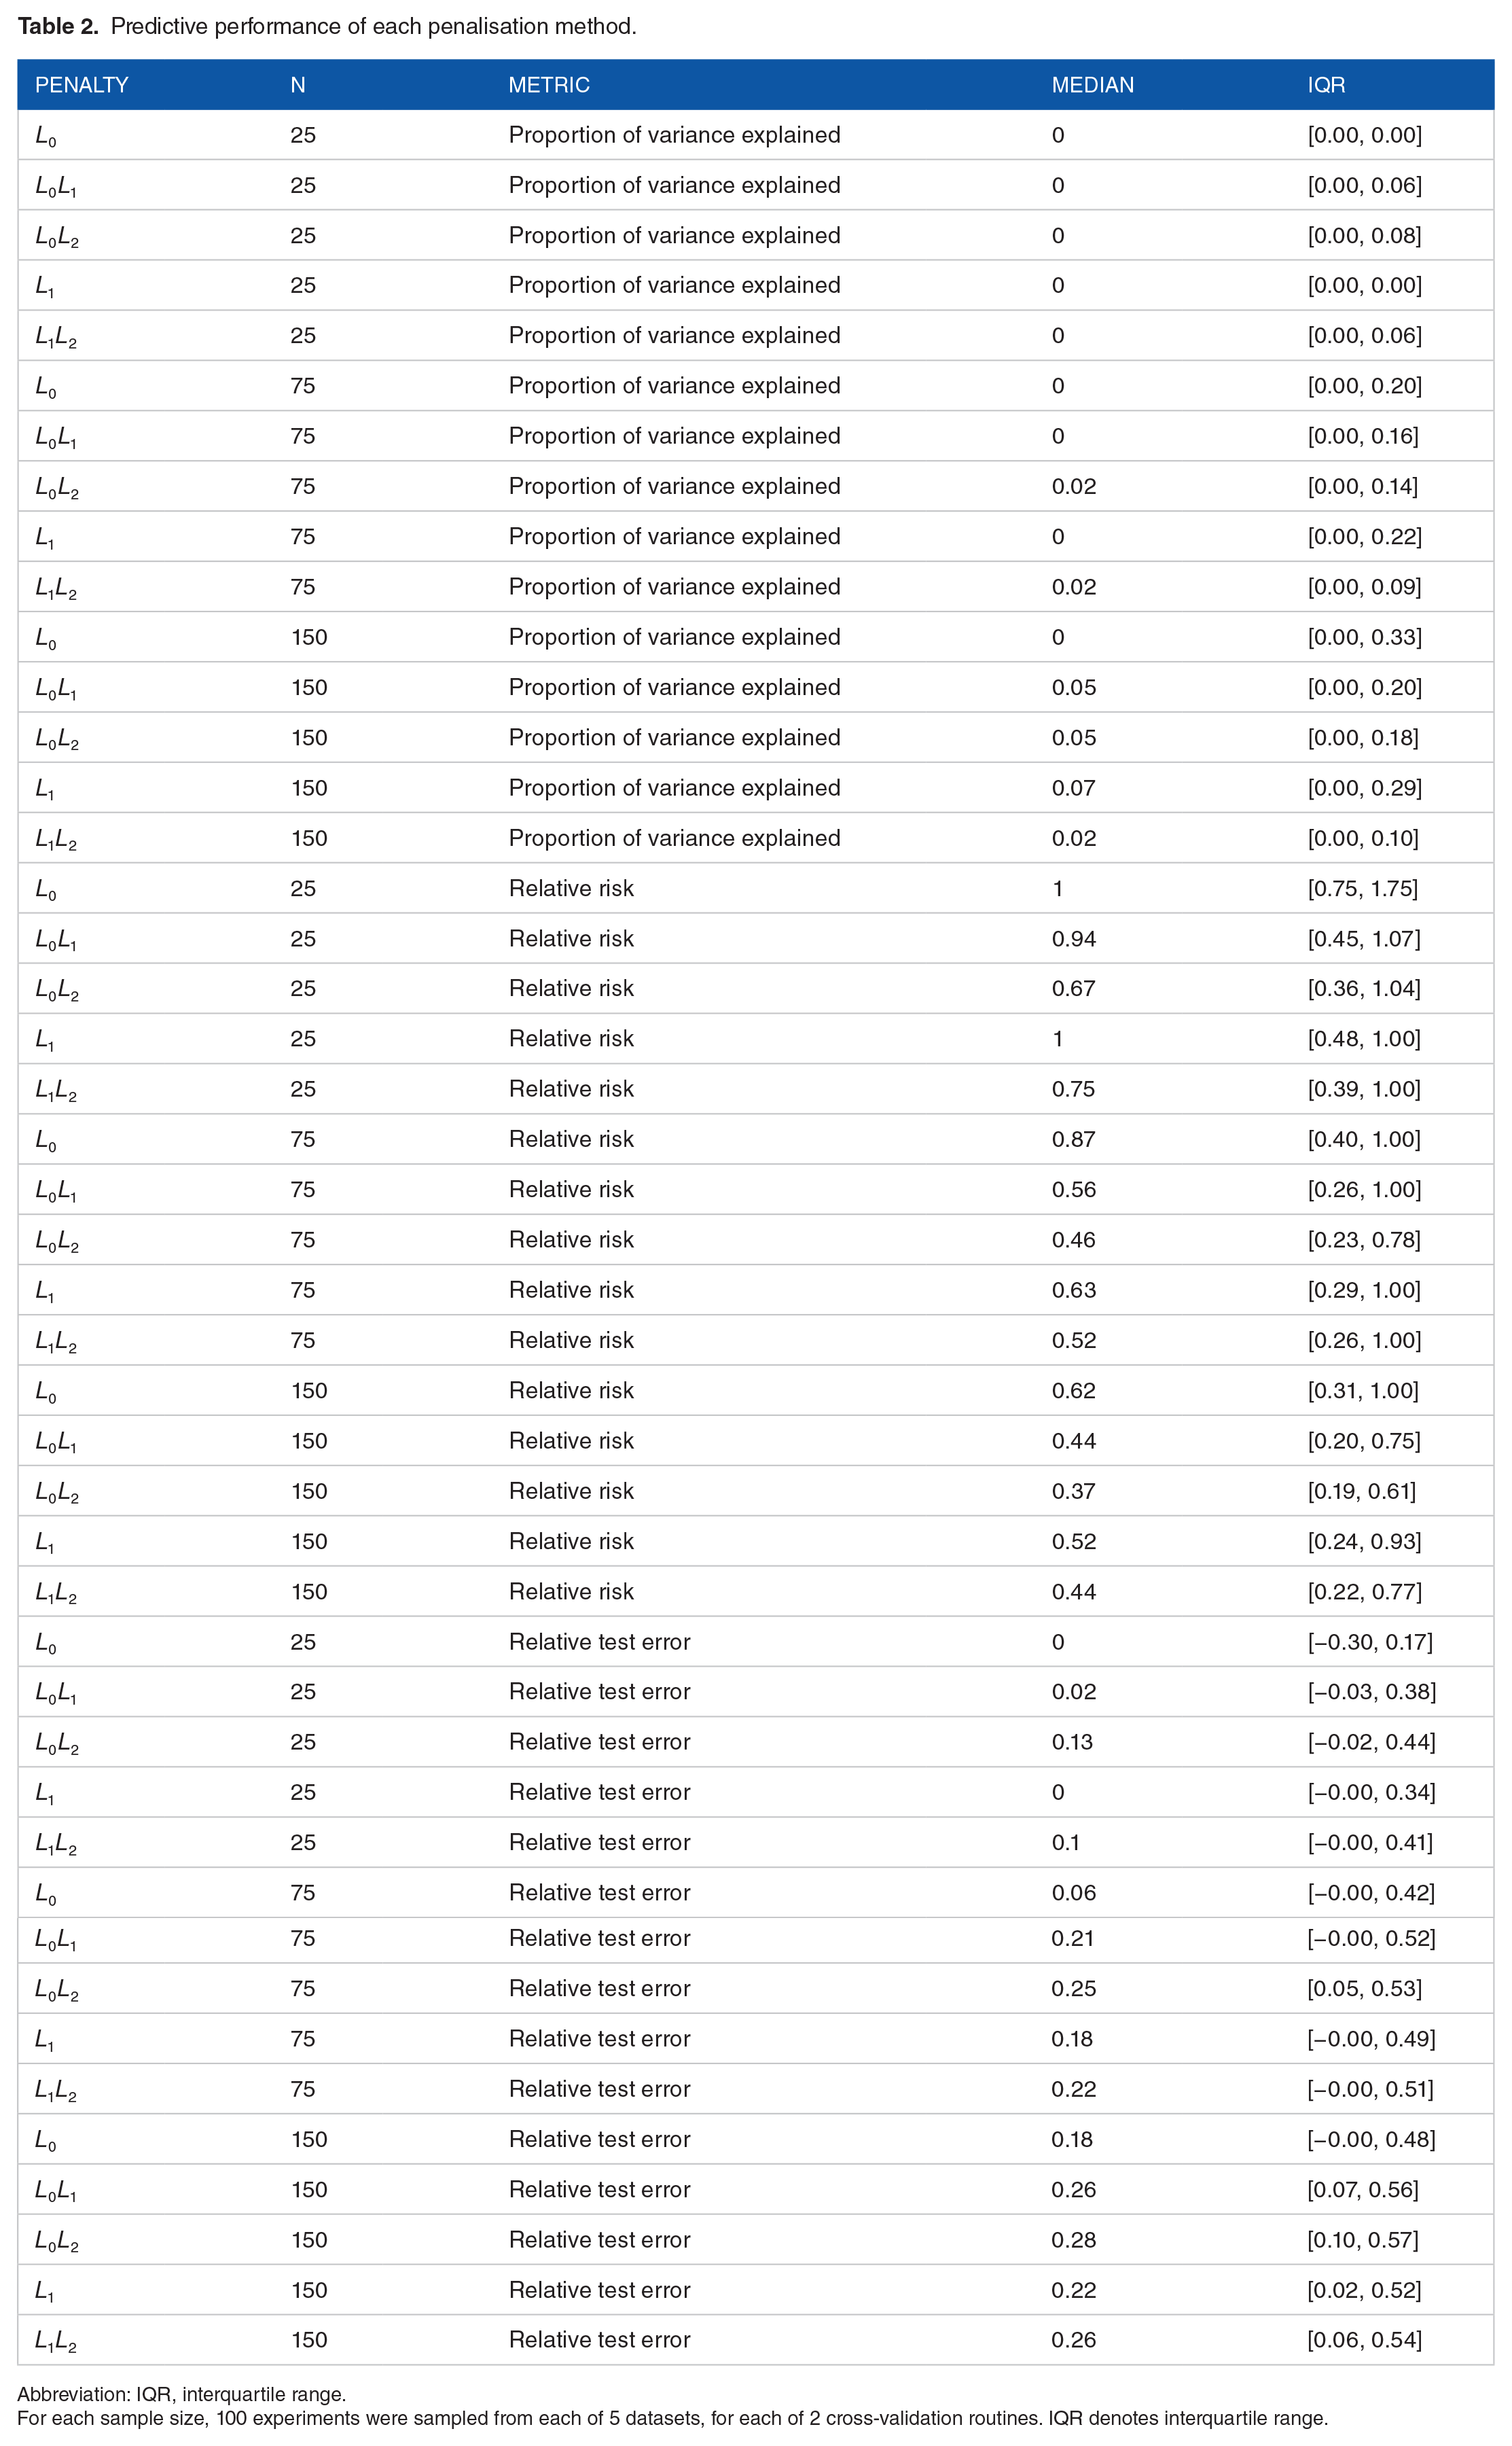Click the Abbreviation footnote text
1512x2446 pixels.
pyautogui.click(x=182, y=2394)
